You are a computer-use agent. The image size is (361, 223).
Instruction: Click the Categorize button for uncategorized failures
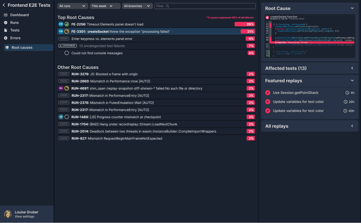point(67,46)
